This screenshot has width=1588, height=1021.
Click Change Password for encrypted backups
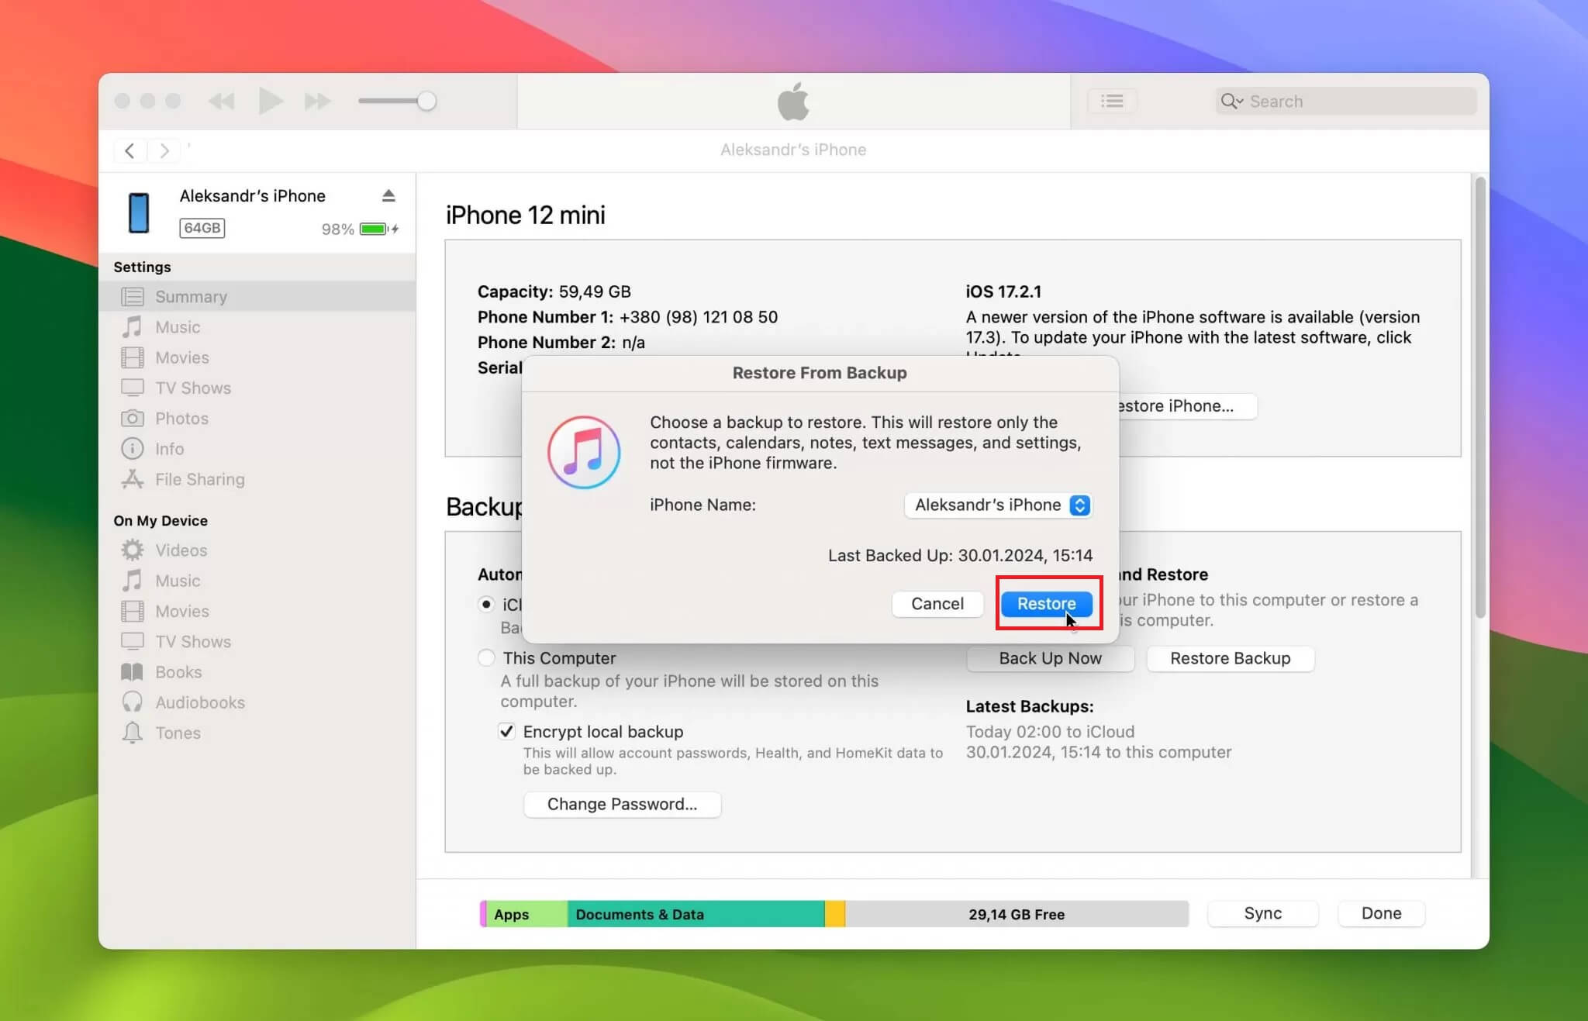(x=622, y=804)
